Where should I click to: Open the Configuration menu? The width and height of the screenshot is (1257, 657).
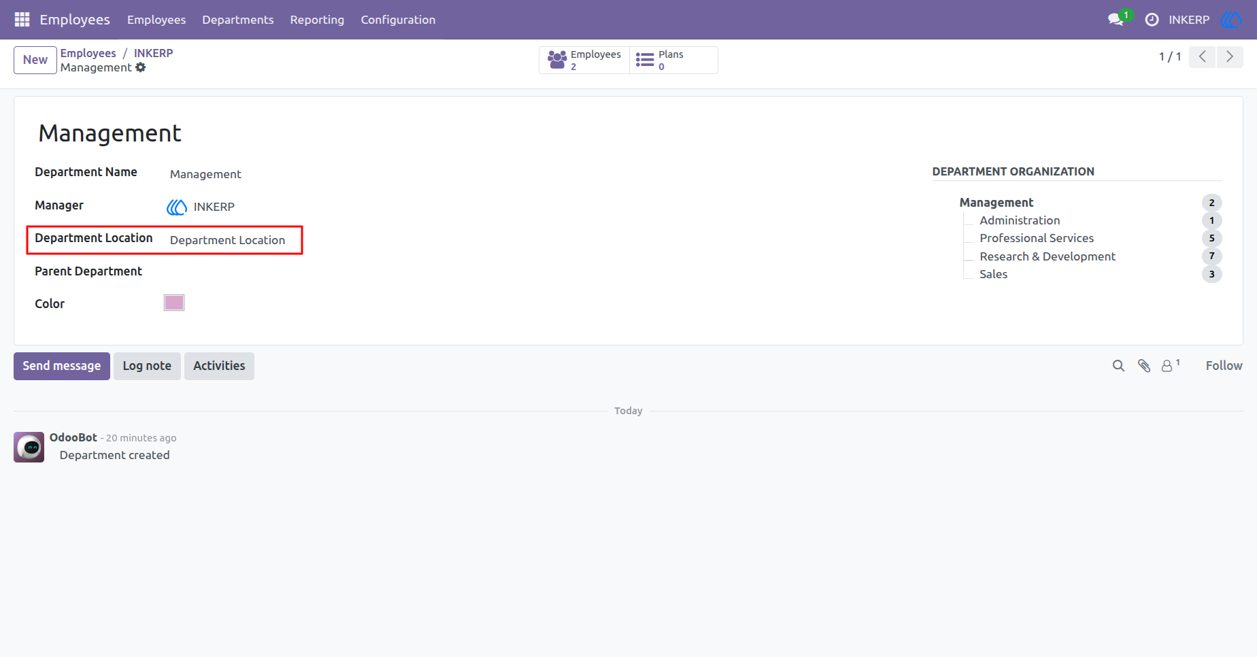click(398, 20)
